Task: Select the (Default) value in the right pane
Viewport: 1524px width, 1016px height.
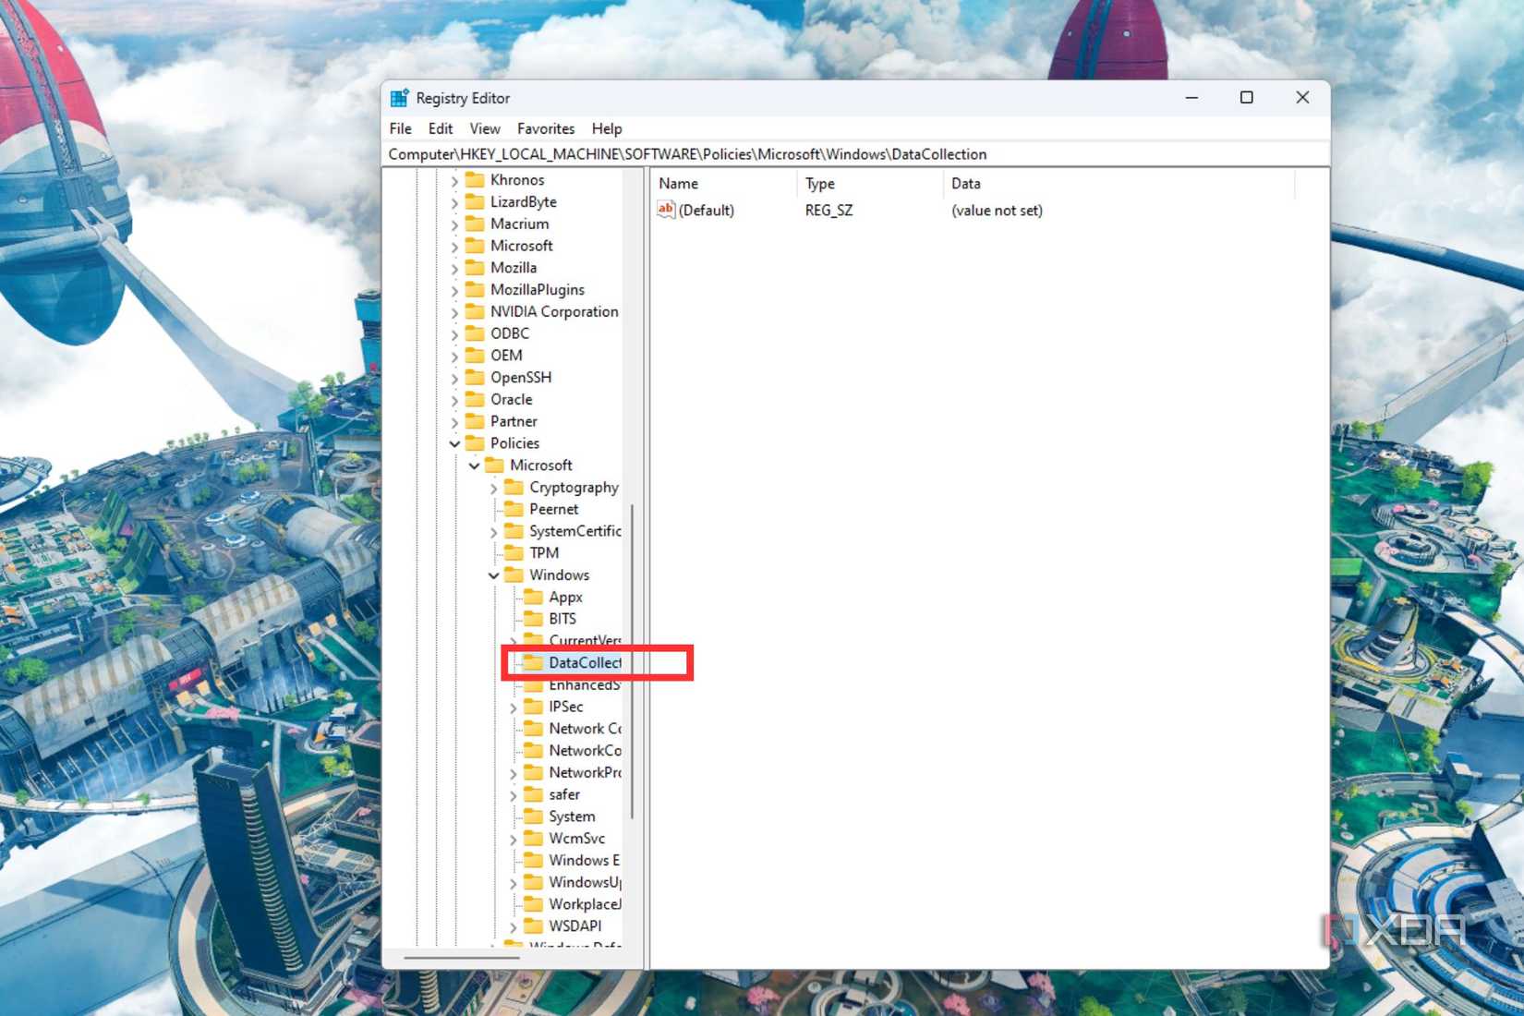Action: [x=708, y=211]
